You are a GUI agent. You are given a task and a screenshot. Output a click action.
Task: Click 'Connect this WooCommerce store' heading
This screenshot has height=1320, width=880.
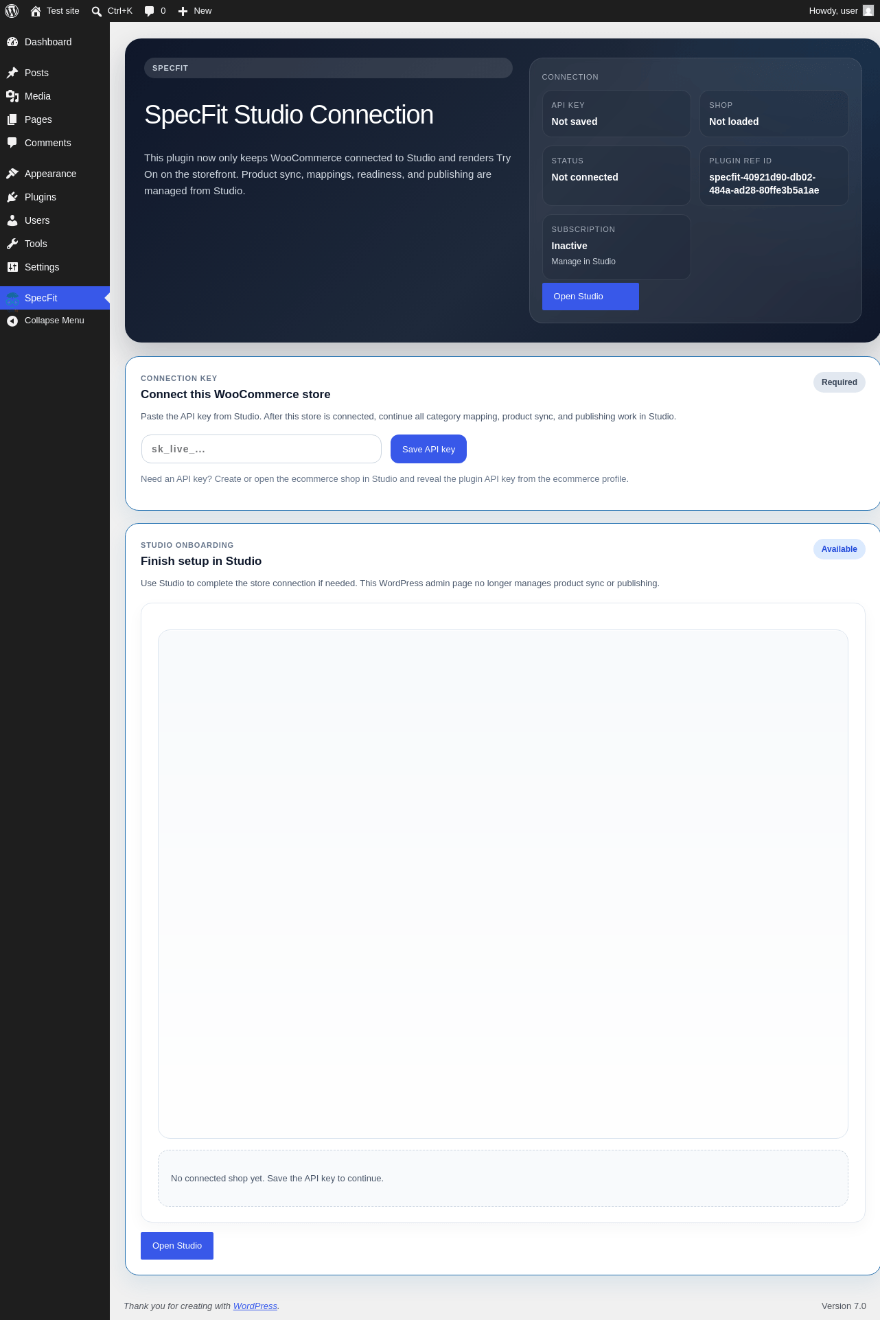pos(235,394)
